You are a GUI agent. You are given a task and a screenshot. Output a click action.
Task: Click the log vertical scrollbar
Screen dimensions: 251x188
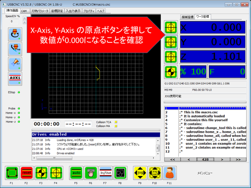pos(157,147)
